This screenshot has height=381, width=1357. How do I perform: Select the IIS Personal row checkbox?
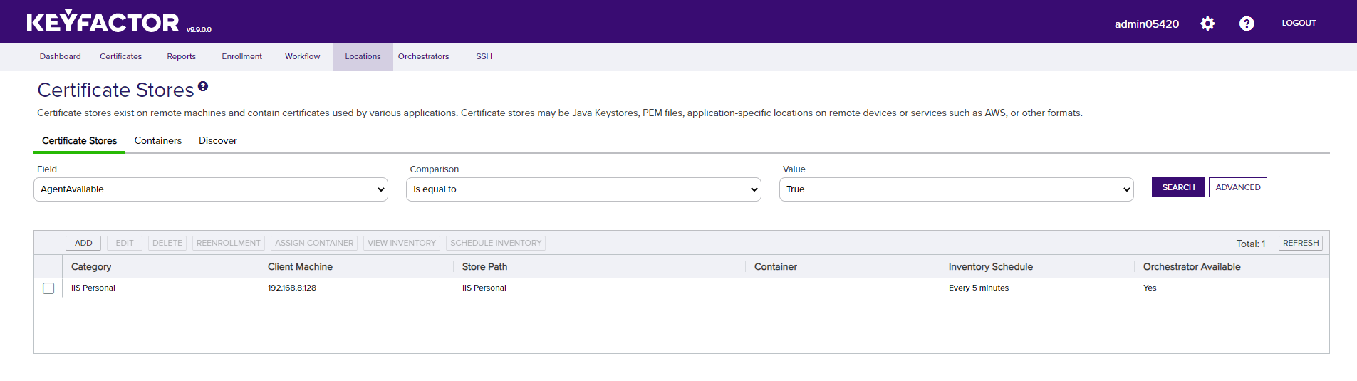click(x=48, y=288)
